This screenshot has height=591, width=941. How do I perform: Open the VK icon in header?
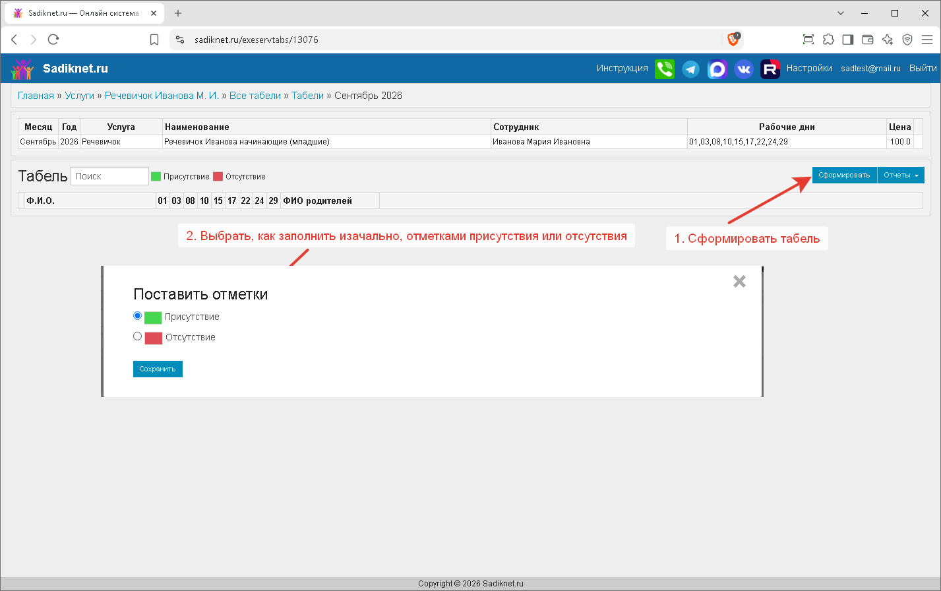pos(744,69)
